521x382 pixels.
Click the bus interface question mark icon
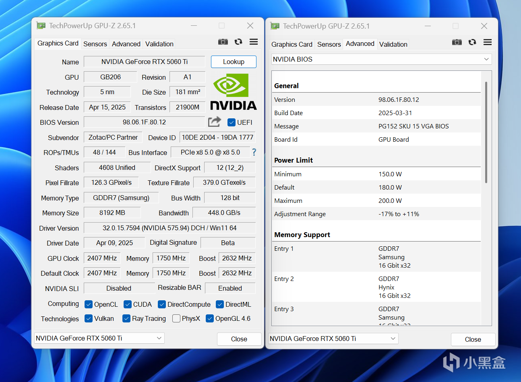point(254,152)
